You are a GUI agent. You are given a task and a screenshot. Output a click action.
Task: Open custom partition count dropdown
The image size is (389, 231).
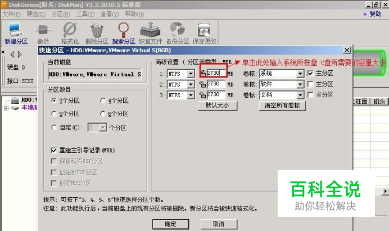(x=103, y=128)
